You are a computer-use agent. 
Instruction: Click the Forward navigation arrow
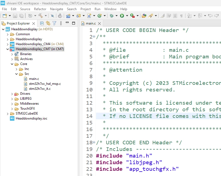(x=217, y=16)
